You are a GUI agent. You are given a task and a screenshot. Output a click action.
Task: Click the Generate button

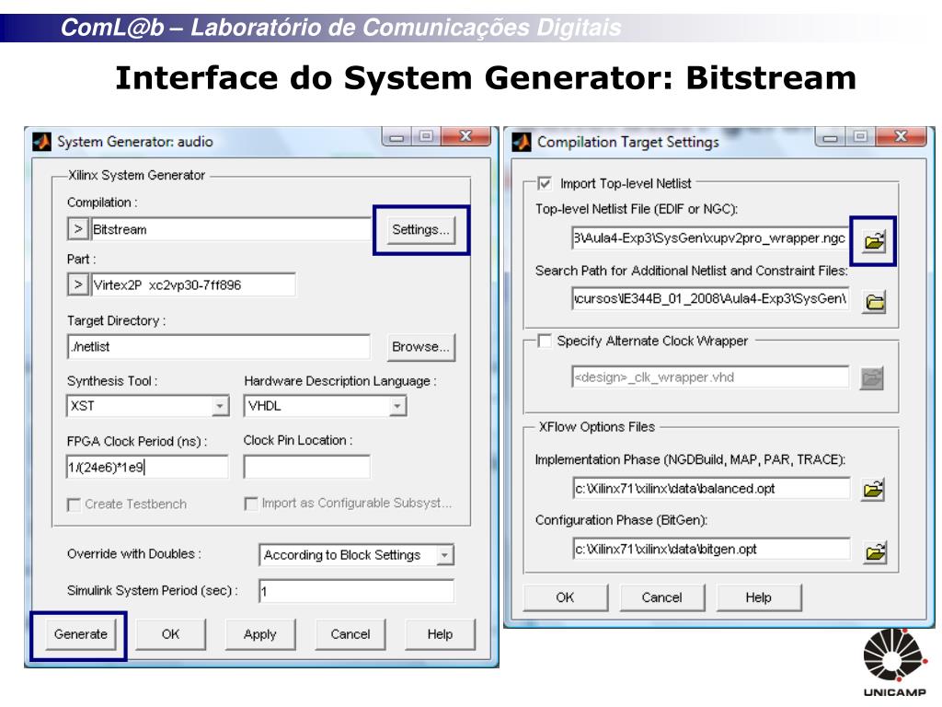click(x=80, y=634)
